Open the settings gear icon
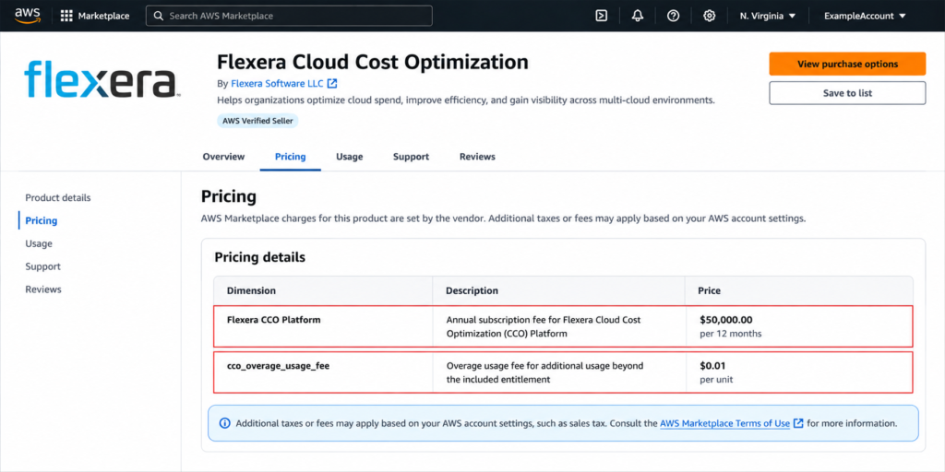Viewport: 945px width, 472px height. pyautogui.click(x=710, y=16)
